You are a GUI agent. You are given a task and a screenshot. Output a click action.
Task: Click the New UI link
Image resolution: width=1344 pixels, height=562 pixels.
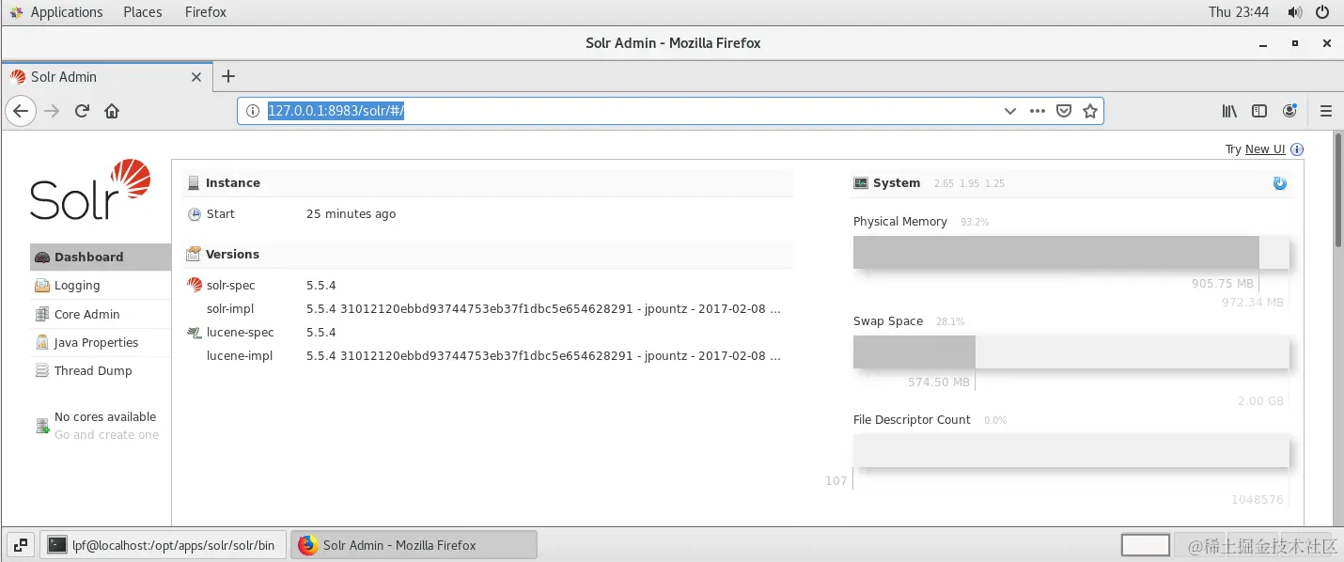1264,149
